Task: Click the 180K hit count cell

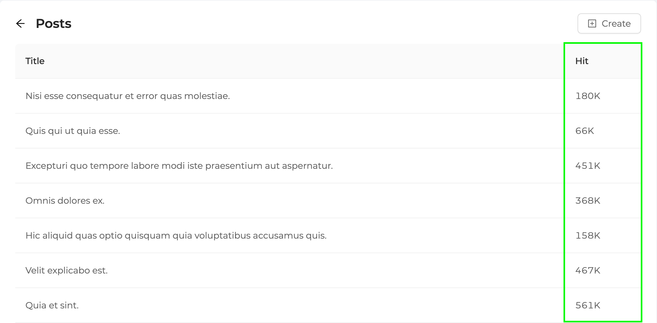Action: pos(588,96)
